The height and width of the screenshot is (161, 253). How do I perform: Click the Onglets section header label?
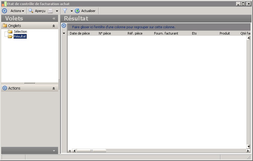(x=14, y=26)
